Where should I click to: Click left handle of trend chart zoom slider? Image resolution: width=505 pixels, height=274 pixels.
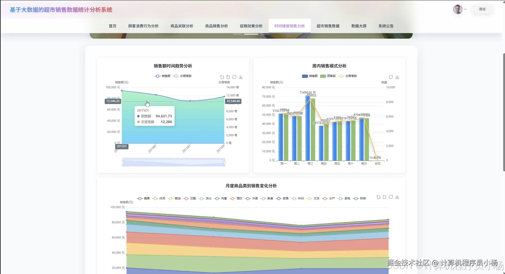[x=123, y=163]
